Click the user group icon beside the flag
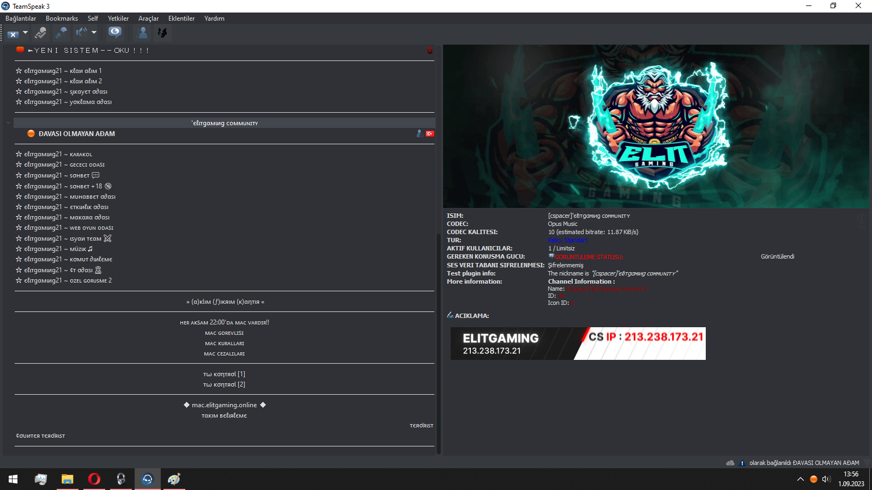The height and width of the screenshot is (490, 872). pos(419,133)
